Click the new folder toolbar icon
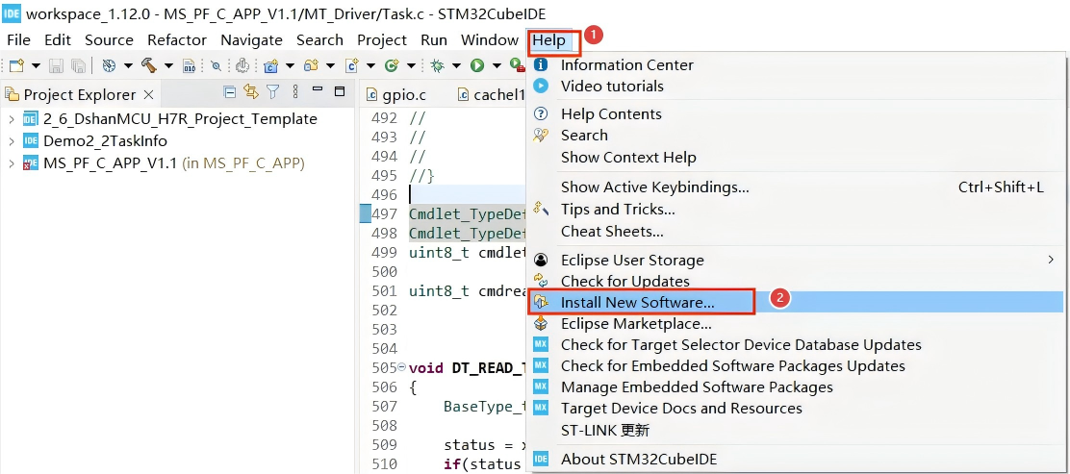The image size is (1070, 474). (311, 65)
